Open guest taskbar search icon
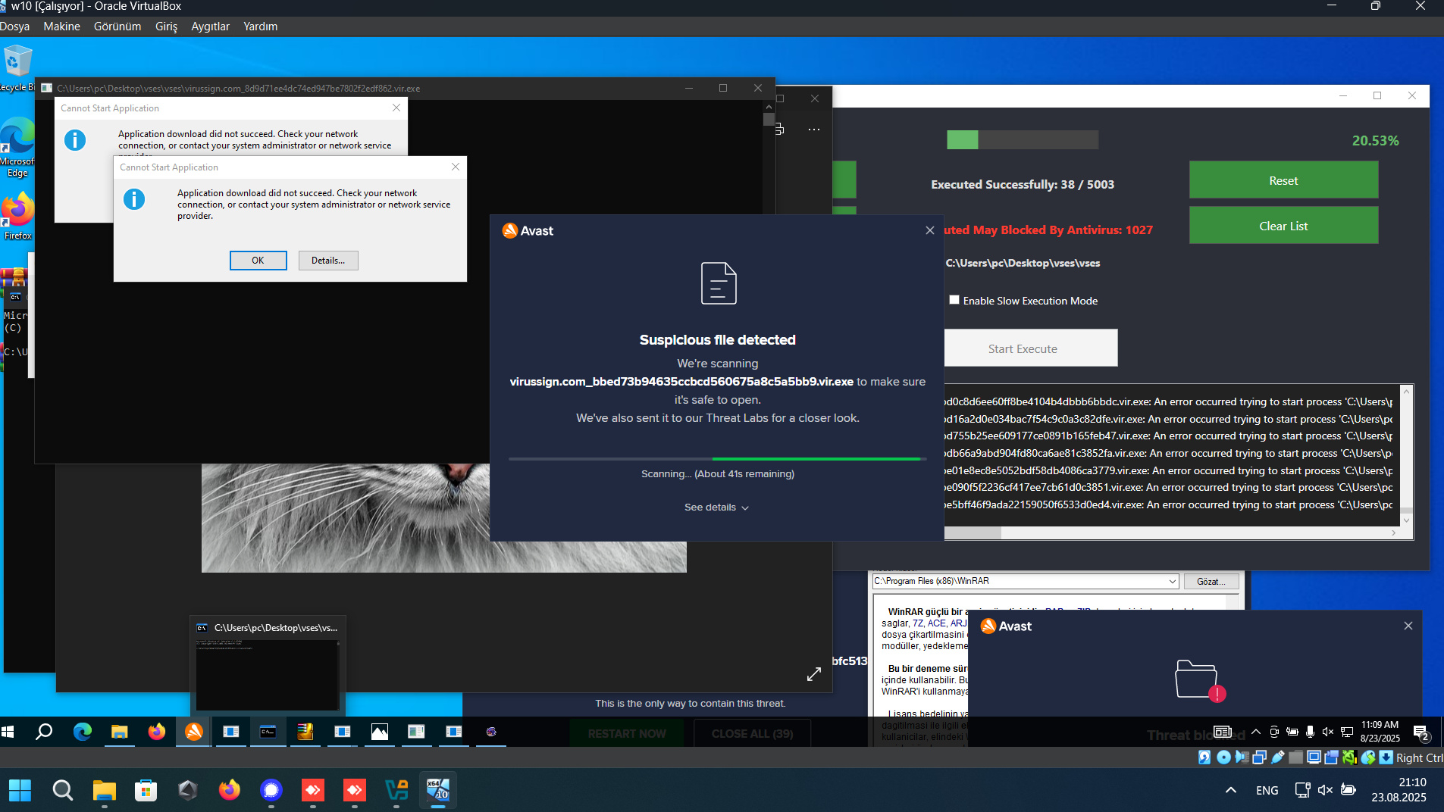 pos(44,732)
